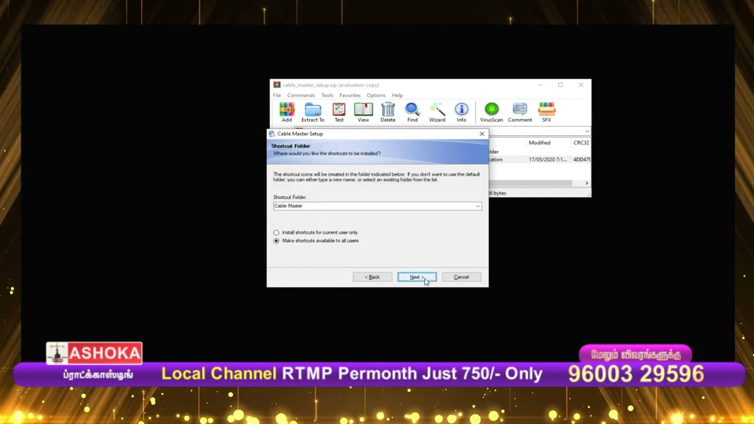Open the Tools menu in WinRAR

pos(327,95)
